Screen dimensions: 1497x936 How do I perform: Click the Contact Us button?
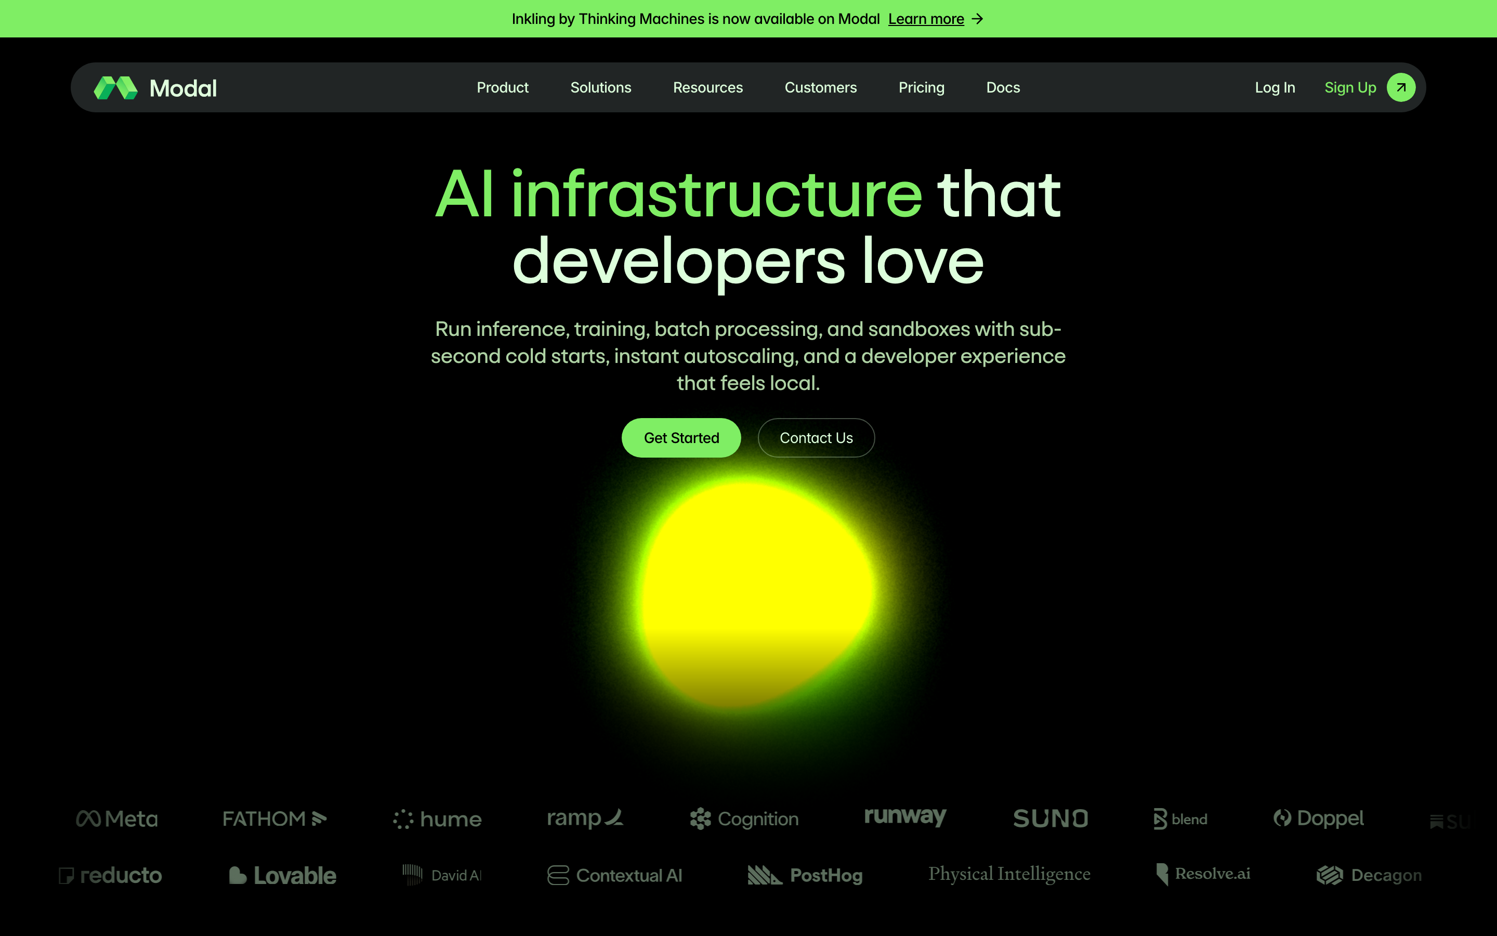pos(816,438)
